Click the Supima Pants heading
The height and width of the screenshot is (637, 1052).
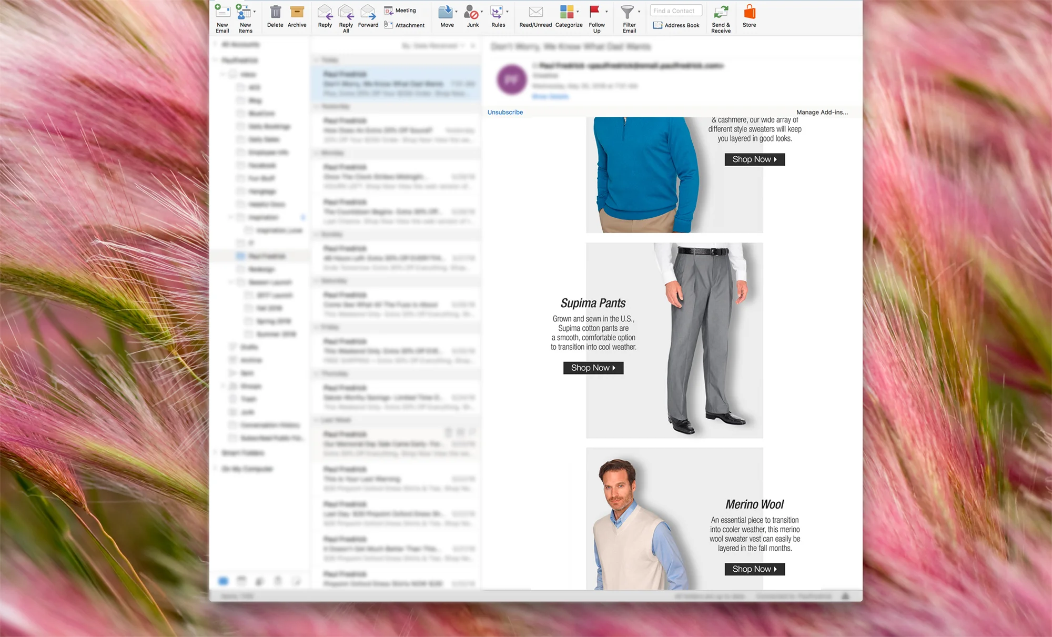click(593, 303)
